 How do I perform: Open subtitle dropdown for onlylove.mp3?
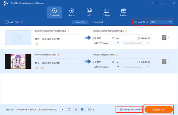(x=136, y=67)
